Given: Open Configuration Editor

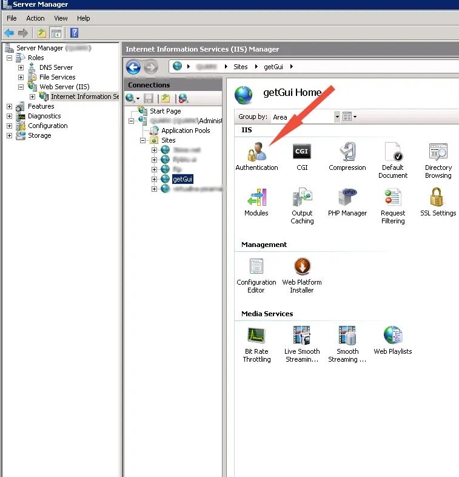Looking at the screenshot, I should (256, 276).
